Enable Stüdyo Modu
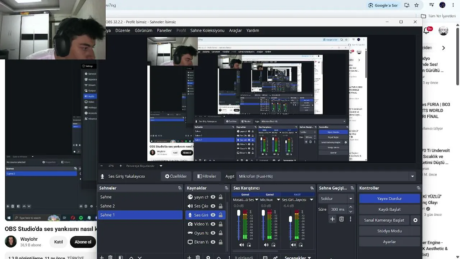Viewport: 460px width, 259px height. click(390, 231)
